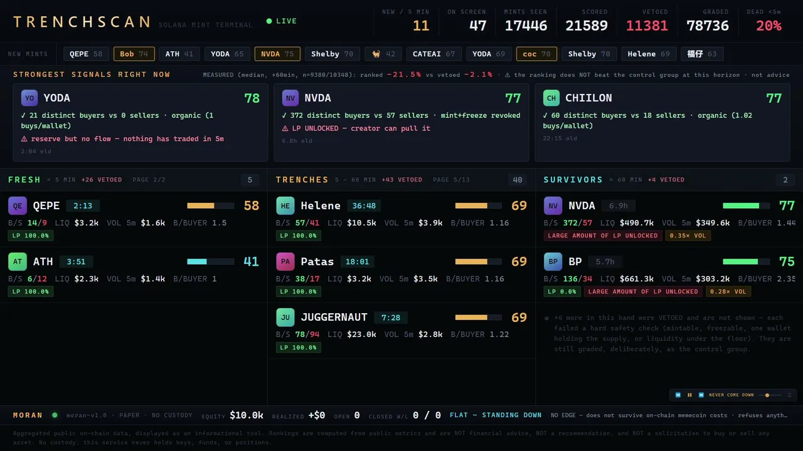803x451 pixels.
Task: Click the SURVIVORS +4 VETOED label
Action: tap(666, 180)
